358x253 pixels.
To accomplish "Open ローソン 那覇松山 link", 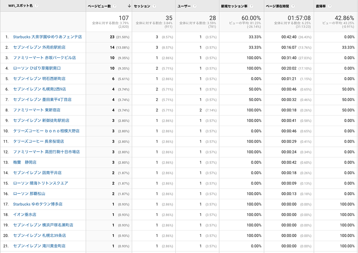I will 29,194.
